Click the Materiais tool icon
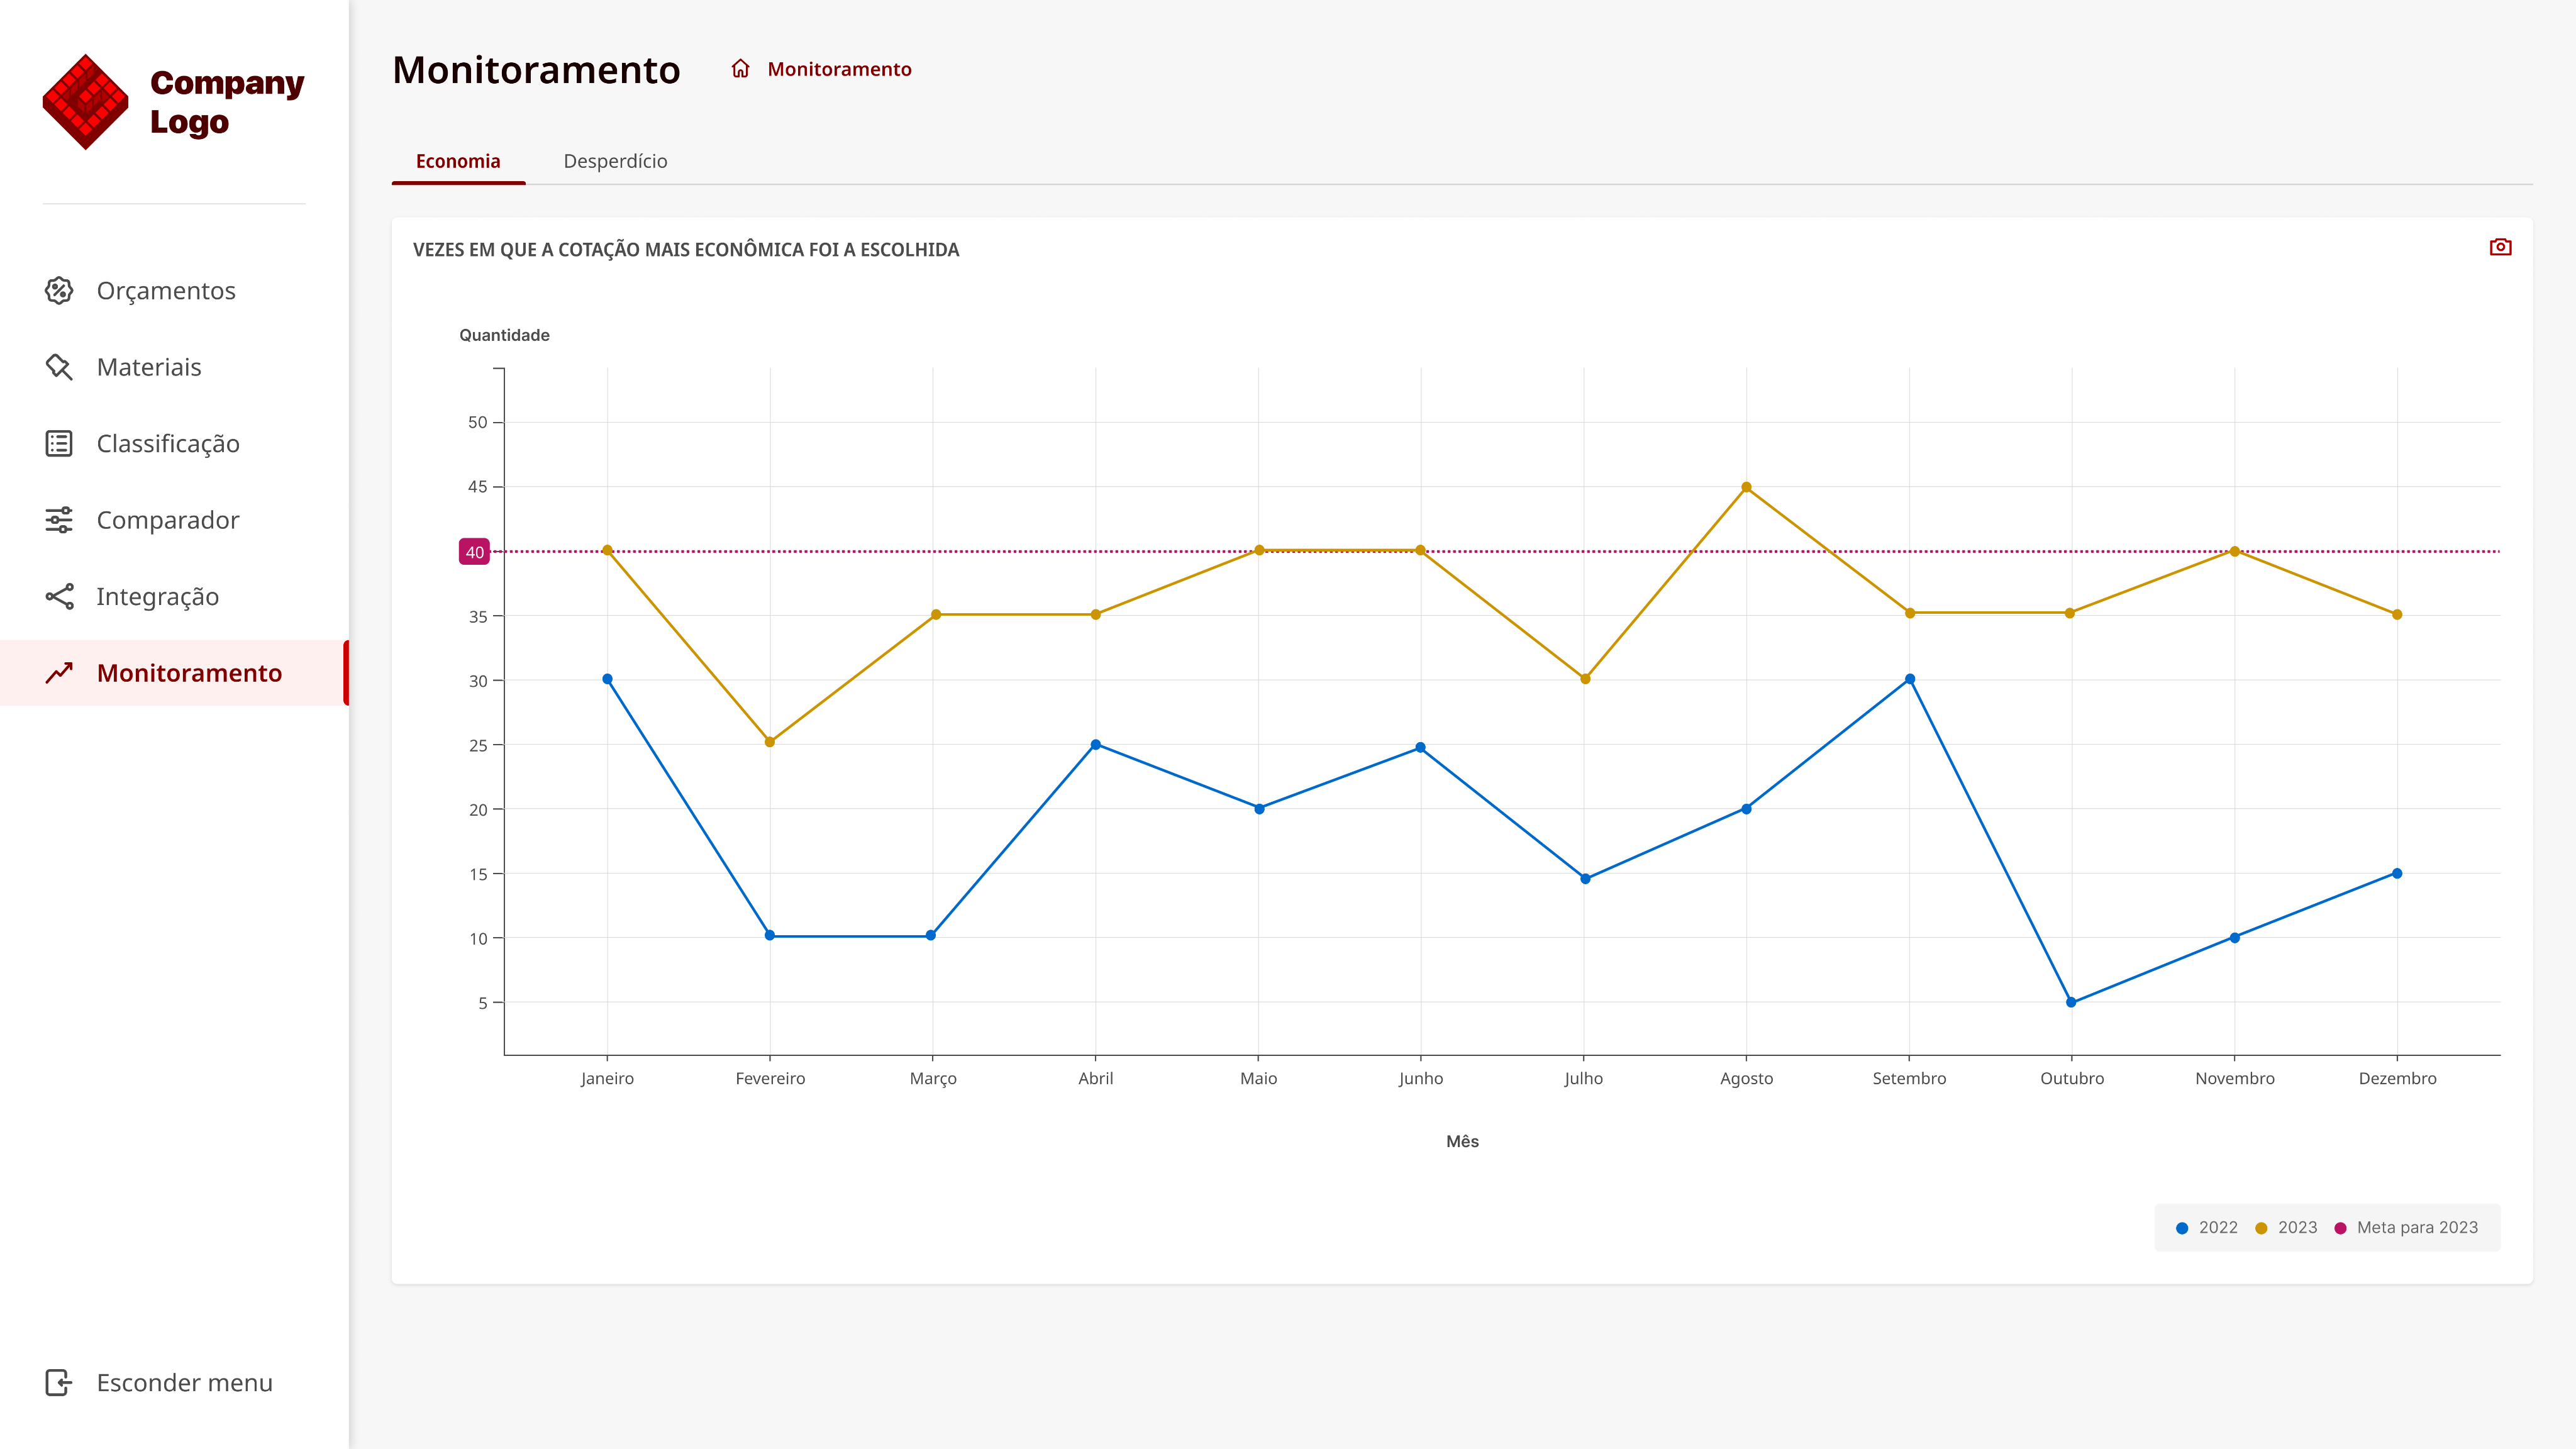 (59, 367)
